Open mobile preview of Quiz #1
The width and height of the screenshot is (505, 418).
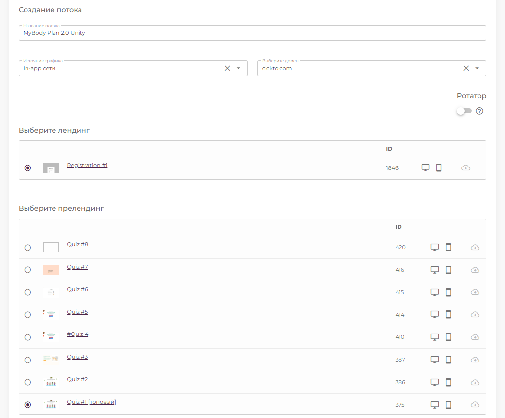pos(448,405)
